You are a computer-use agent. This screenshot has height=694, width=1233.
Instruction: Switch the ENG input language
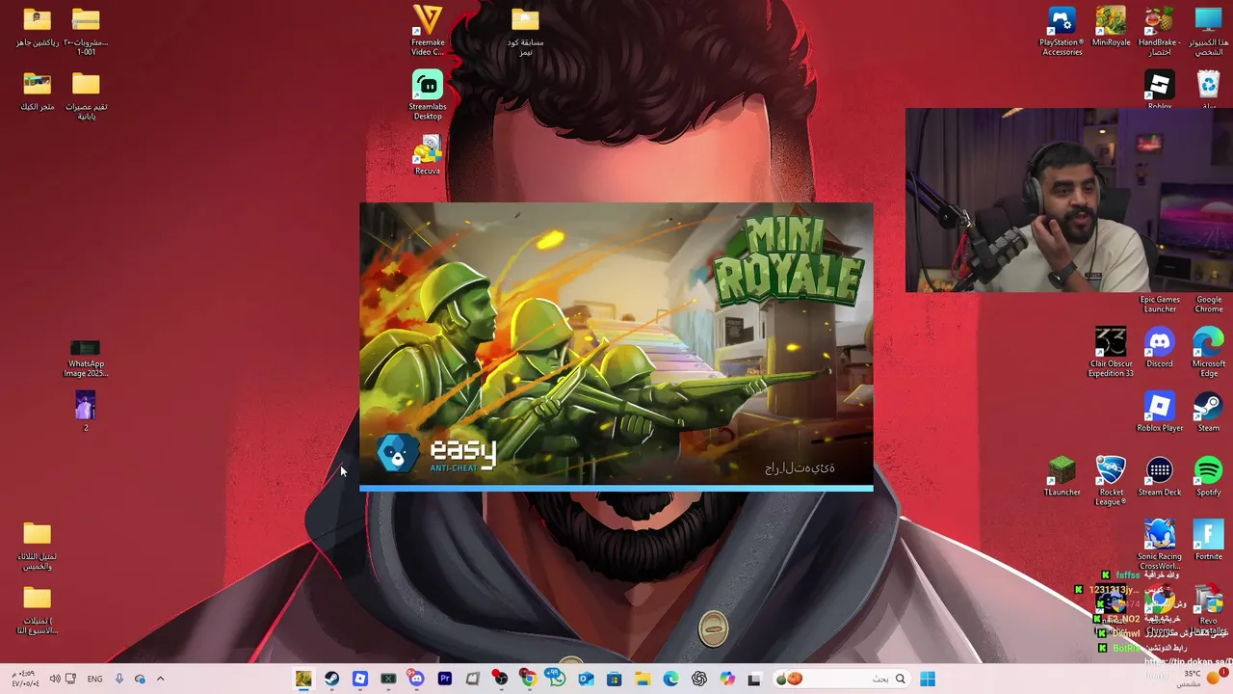[94, 679]
